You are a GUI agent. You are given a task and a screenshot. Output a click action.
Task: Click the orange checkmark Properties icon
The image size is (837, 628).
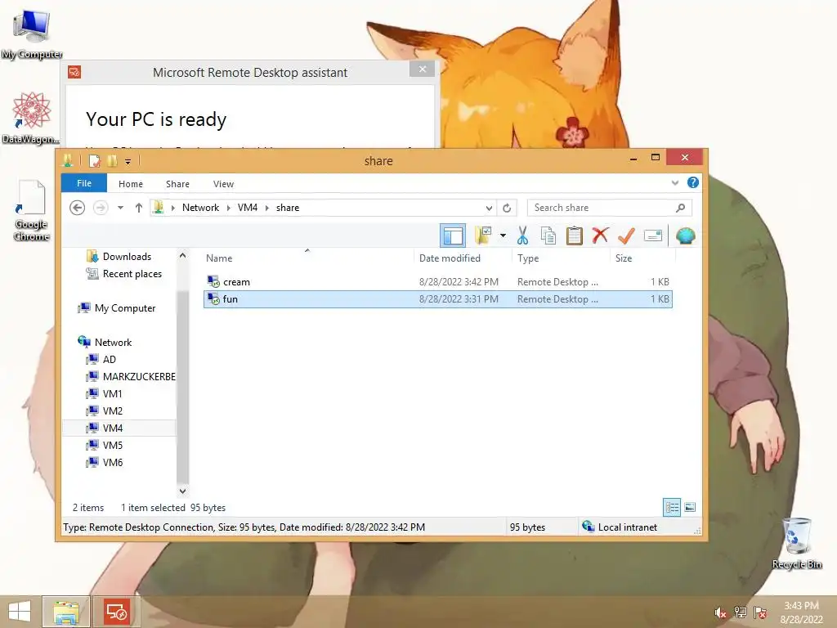pos(626,235)
